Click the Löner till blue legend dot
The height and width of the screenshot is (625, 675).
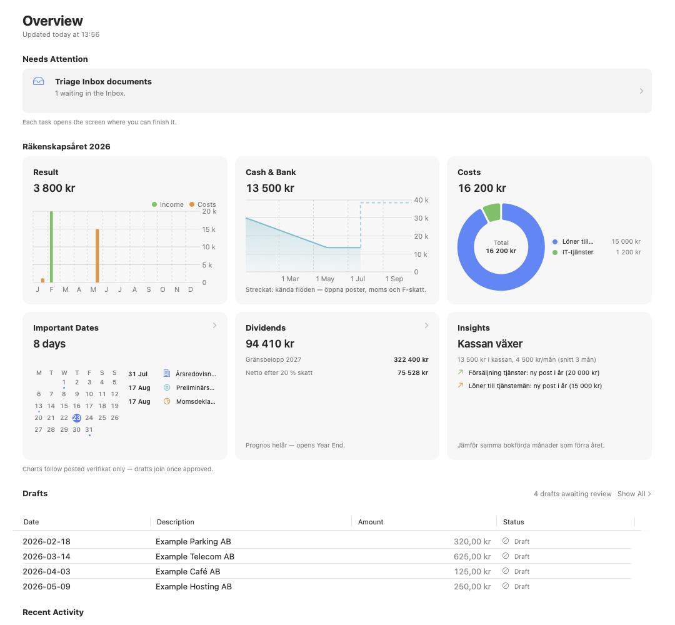555,241
